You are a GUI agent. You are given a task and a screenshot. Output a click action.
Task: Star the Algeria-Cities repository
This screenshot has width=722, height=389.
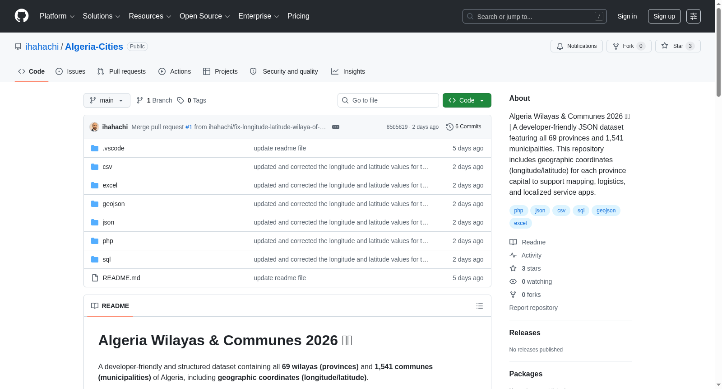(678, 46)
